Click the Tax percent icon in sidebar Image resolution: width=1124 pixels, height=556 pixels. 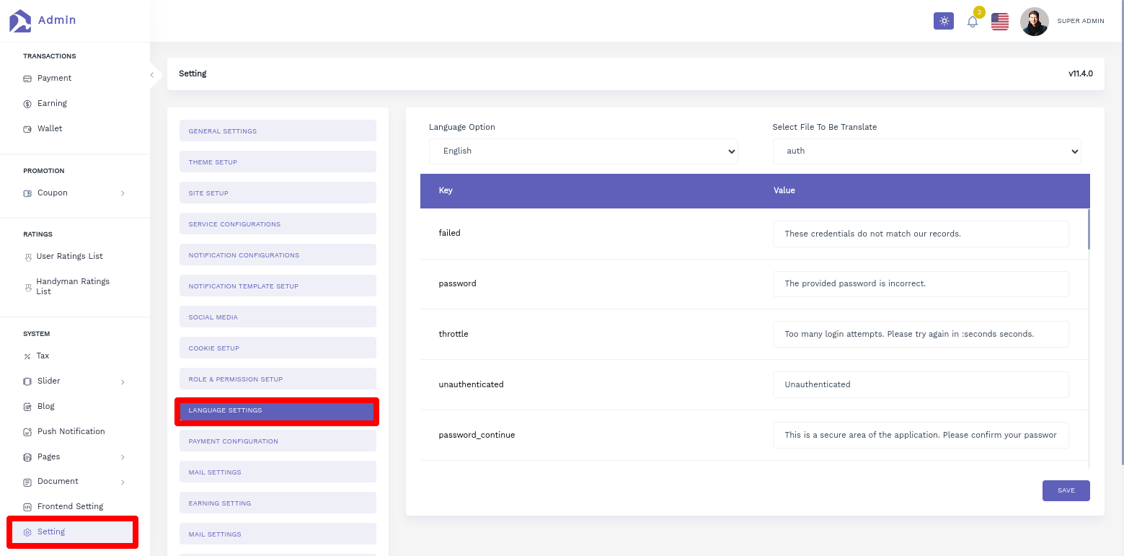[27, 356]
